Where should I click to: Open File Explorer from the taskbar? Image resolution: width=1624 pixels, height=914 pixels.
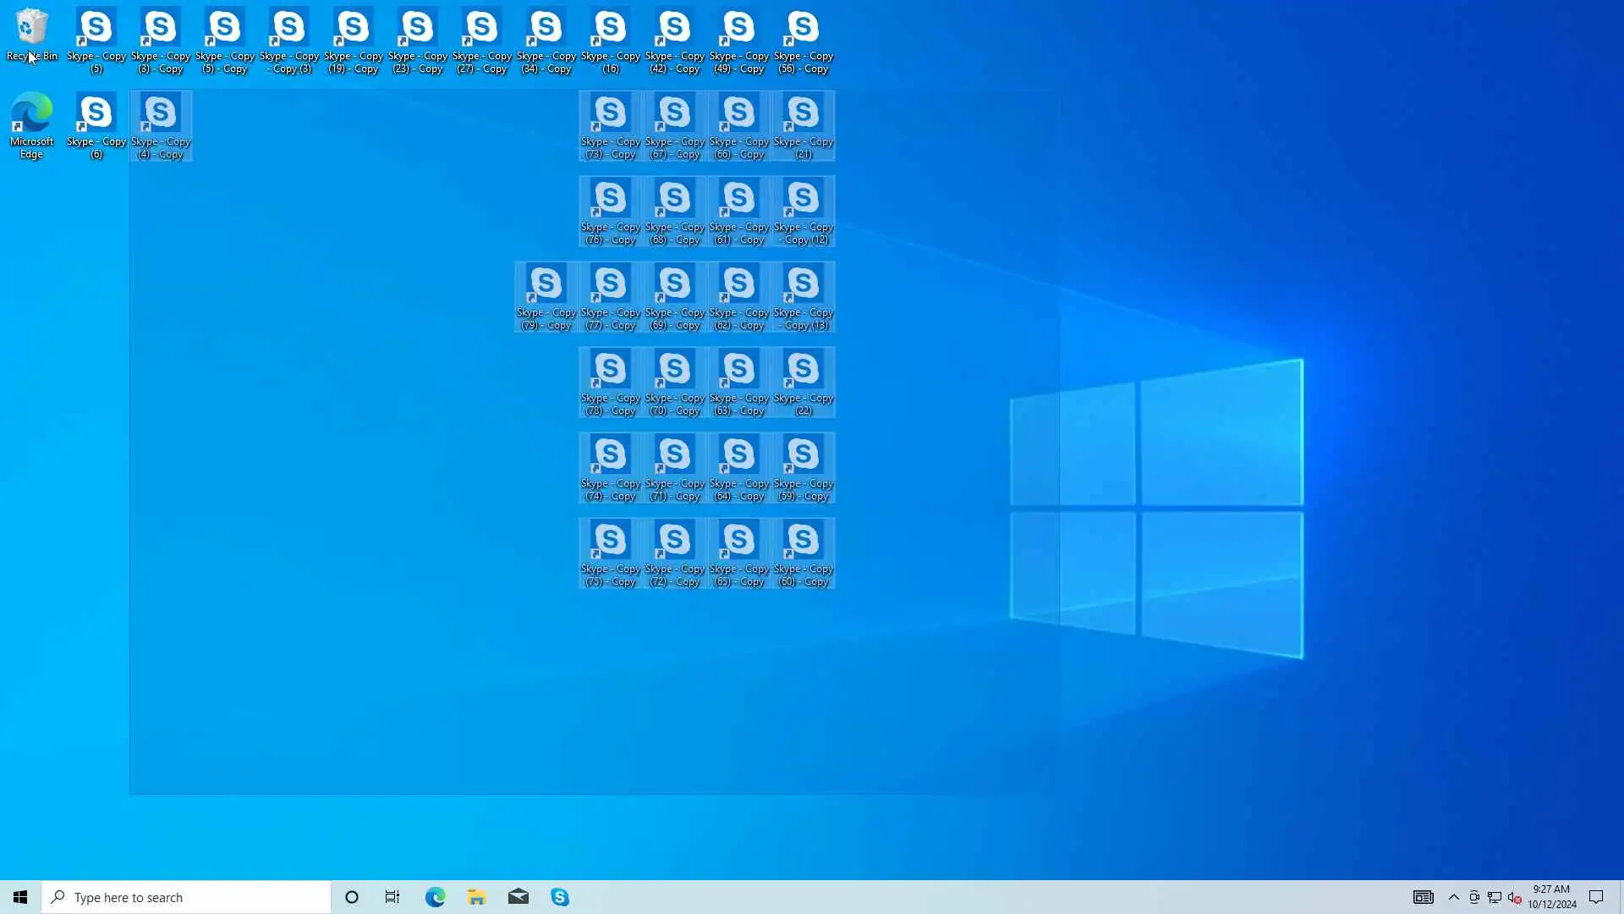click(x=476, y=897)
